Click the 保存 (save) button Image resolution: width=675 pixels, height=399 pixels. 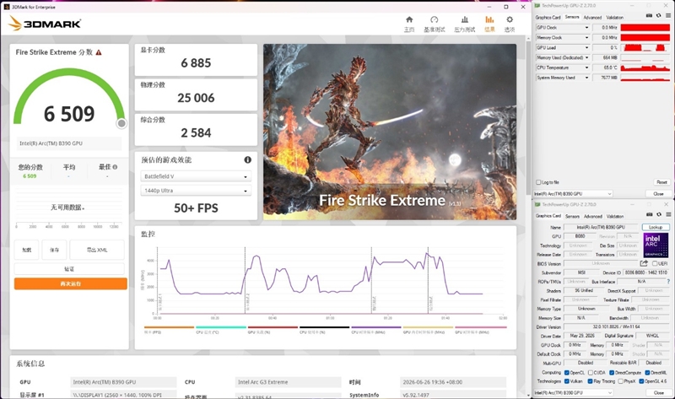click(54, 250)
